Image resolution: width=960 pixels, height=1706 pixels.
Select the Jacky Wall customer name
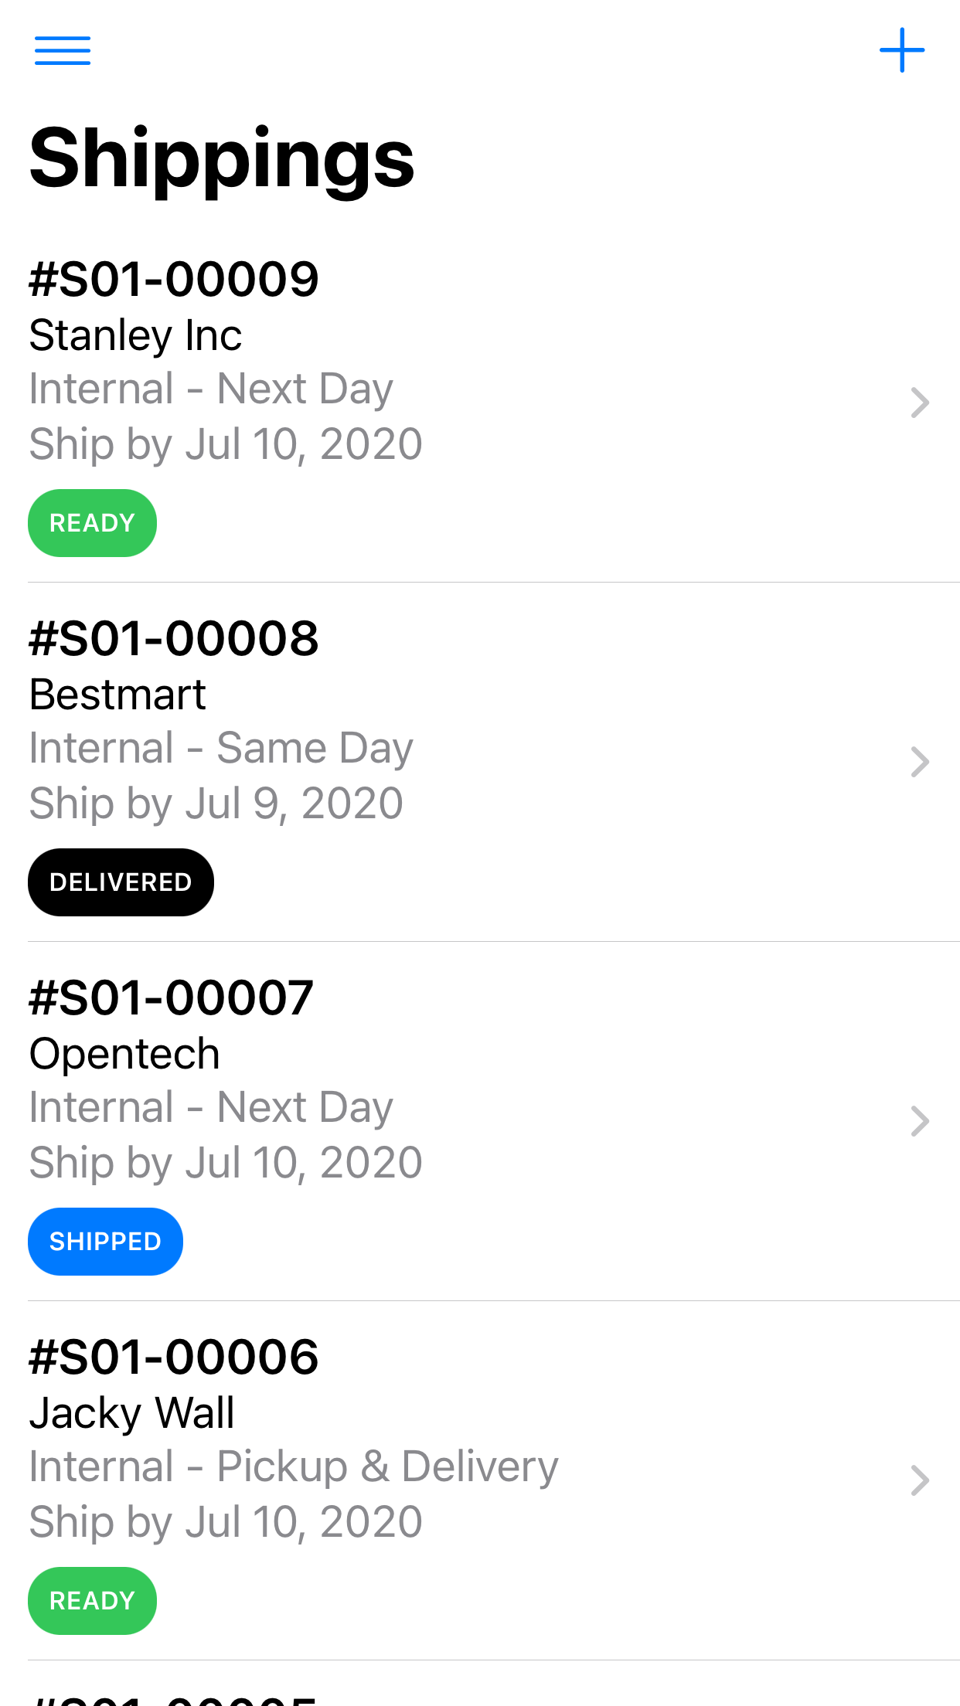point(131,1414)
